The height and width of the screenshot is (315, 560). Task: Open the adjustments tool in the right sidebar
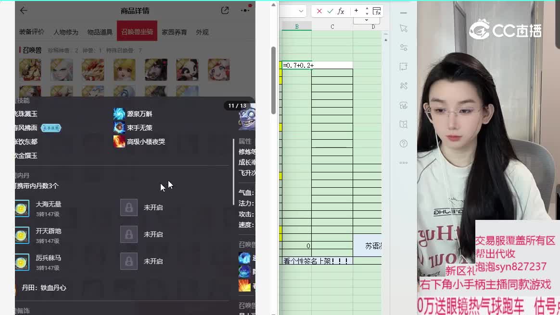403,48
